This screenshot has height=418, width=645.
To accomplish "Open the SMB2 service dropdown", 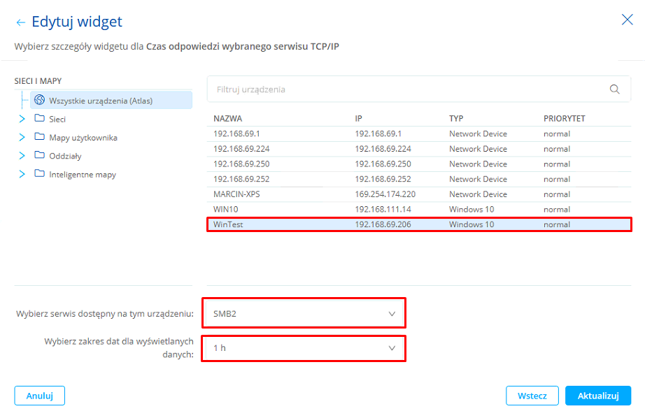I will pyautogui.click(x=304, y=314).
